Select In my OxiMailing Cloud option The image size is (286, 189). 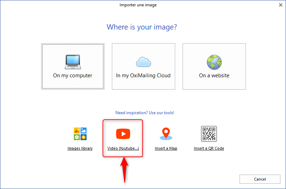144,66
